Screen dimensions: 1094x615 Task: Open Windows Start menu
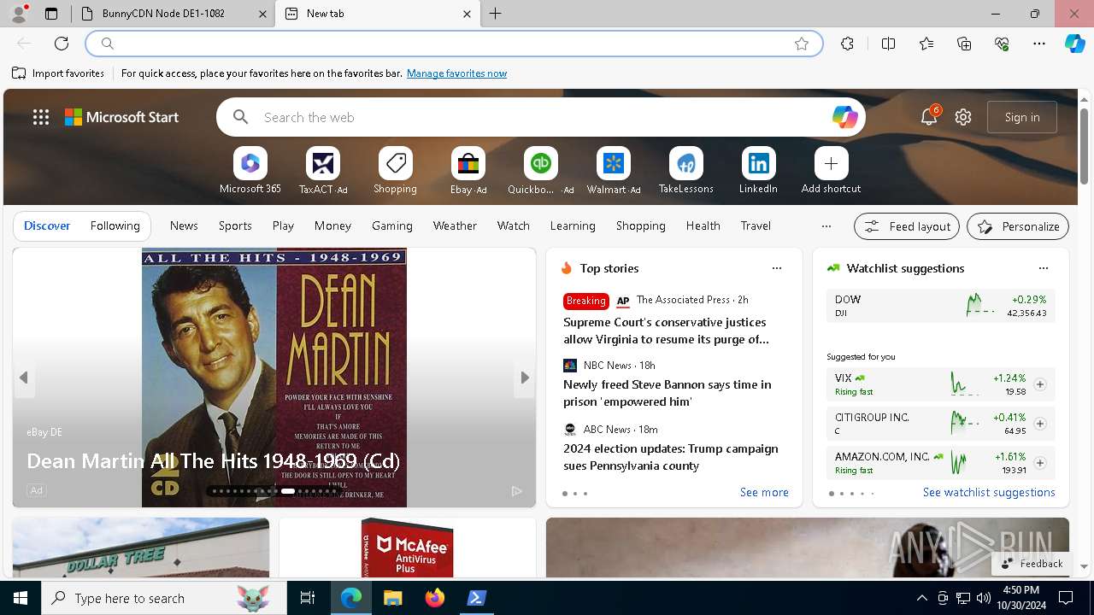point(21,598)
